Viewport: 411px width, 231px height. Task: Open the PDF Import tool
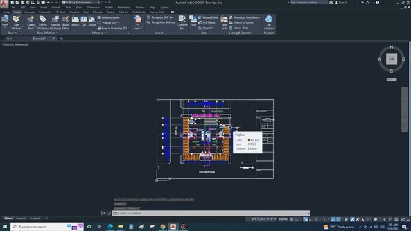(x=137, y=22)
